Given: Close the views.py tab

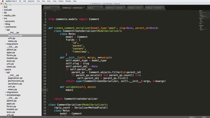Looking at the screenshot, I should tap(101, 8).
